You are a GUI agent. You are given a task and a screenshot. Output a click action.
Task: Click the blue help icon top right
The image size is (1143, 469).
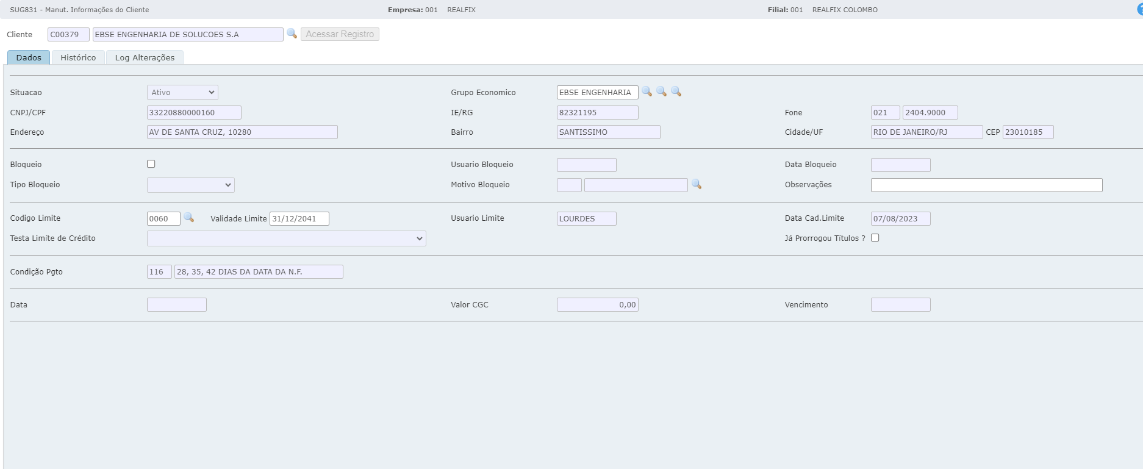1139,10
